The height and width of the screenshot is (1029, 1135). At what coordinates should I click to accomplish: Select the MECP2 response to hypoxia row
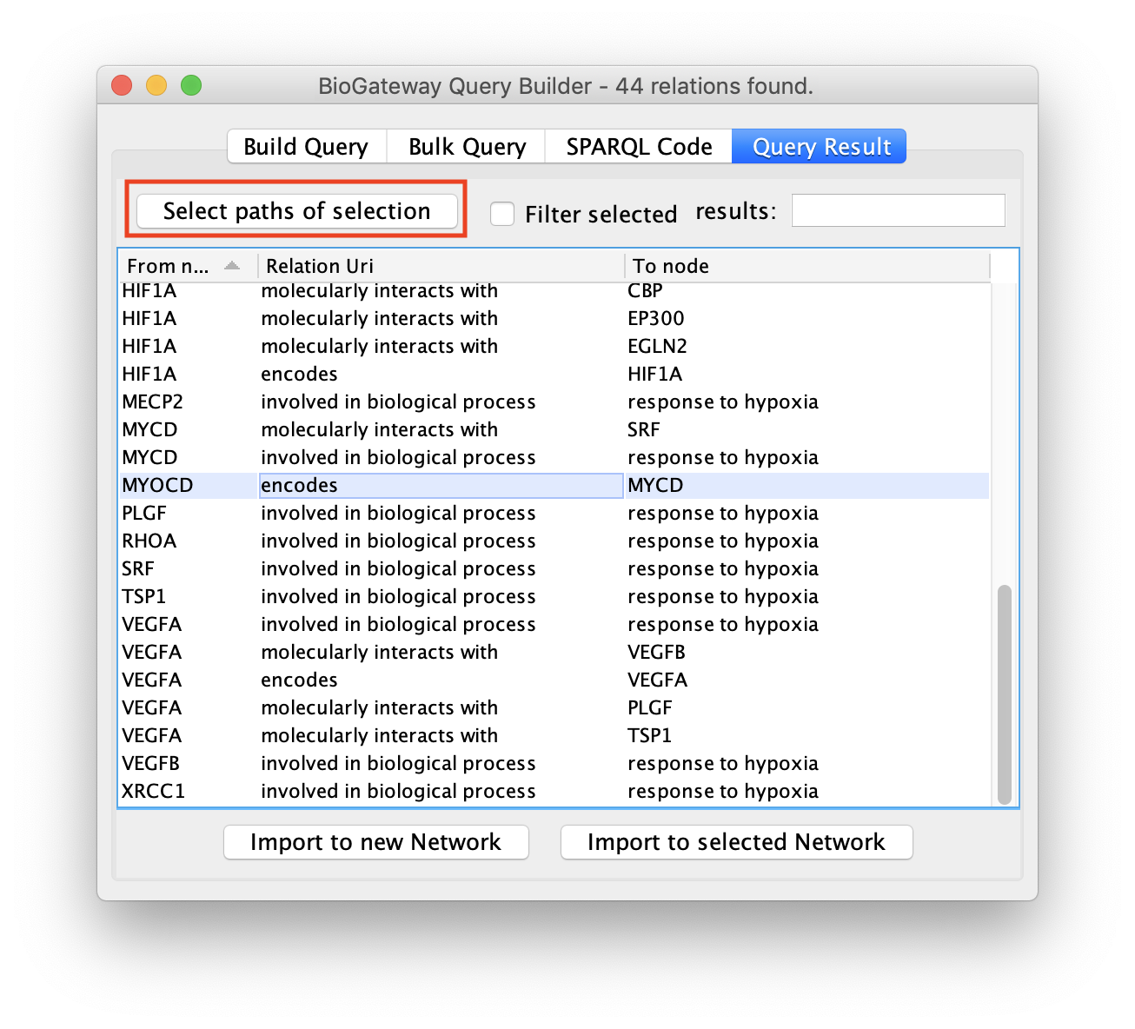click(554, 402)
